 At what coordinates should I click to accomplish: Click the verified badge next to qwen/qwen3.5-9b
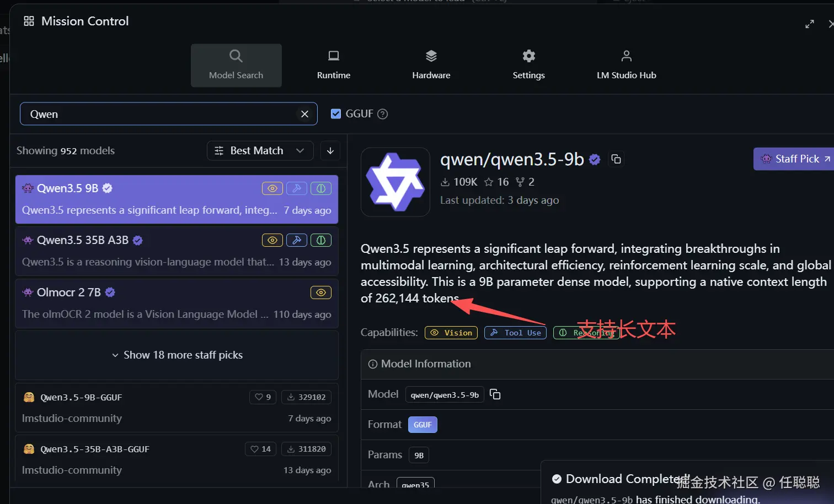pos(595,159)
